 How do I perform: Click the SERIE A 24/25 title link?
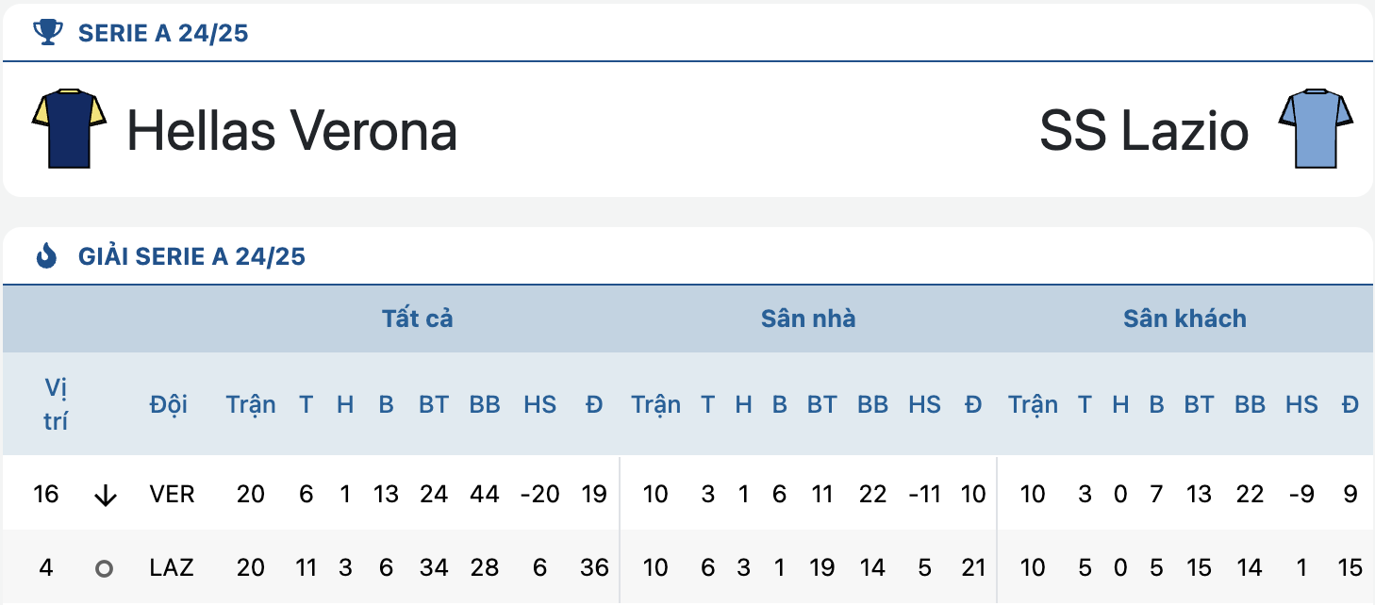pyautogui.click(x=163, y=34)
